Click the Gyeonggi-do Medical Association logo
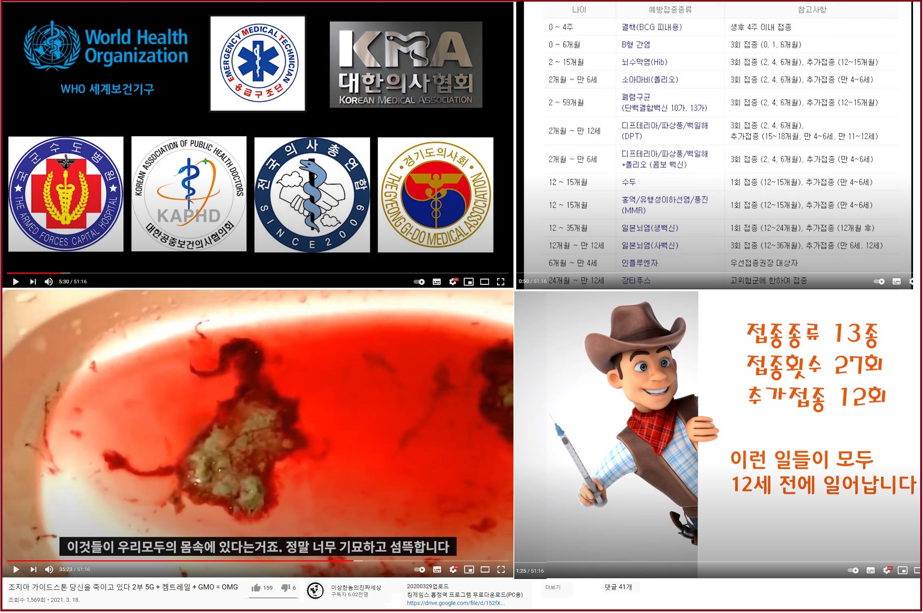923x613 pixels. [x=436, y=195]
